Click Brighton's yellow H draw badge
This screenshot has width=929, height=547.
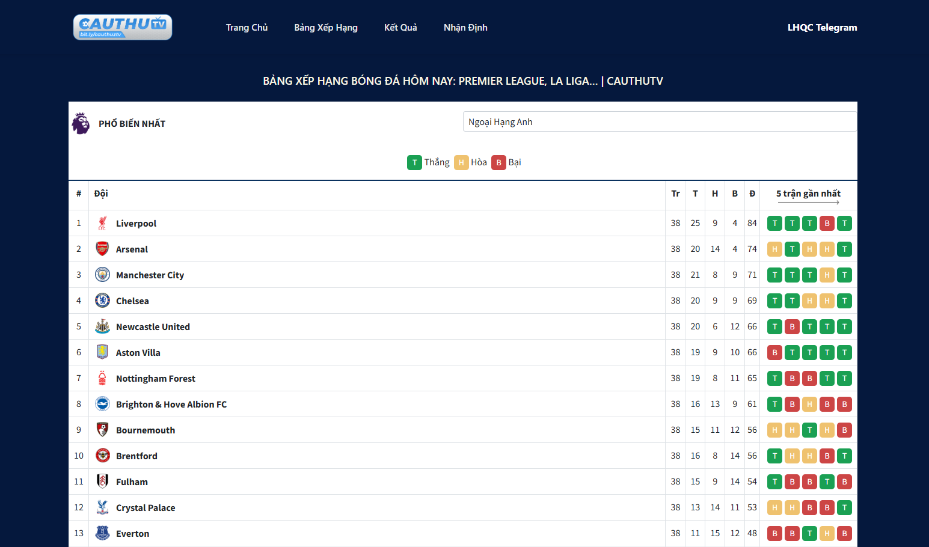[x=809, y=405]
